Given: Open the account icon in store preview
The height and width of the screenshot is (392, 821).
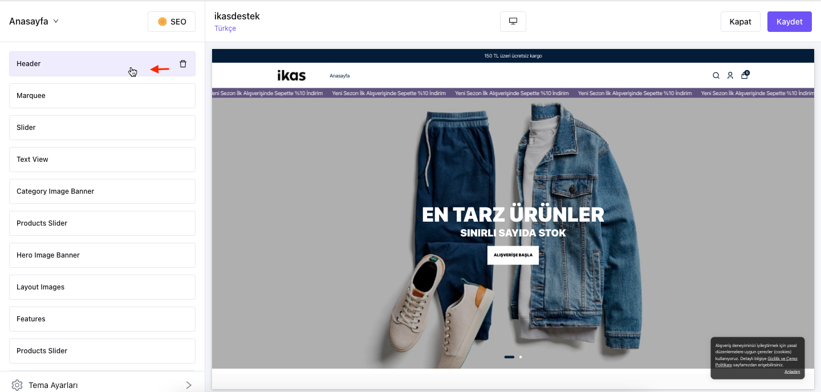Looking at the screenshot, I should click(730, 75).
